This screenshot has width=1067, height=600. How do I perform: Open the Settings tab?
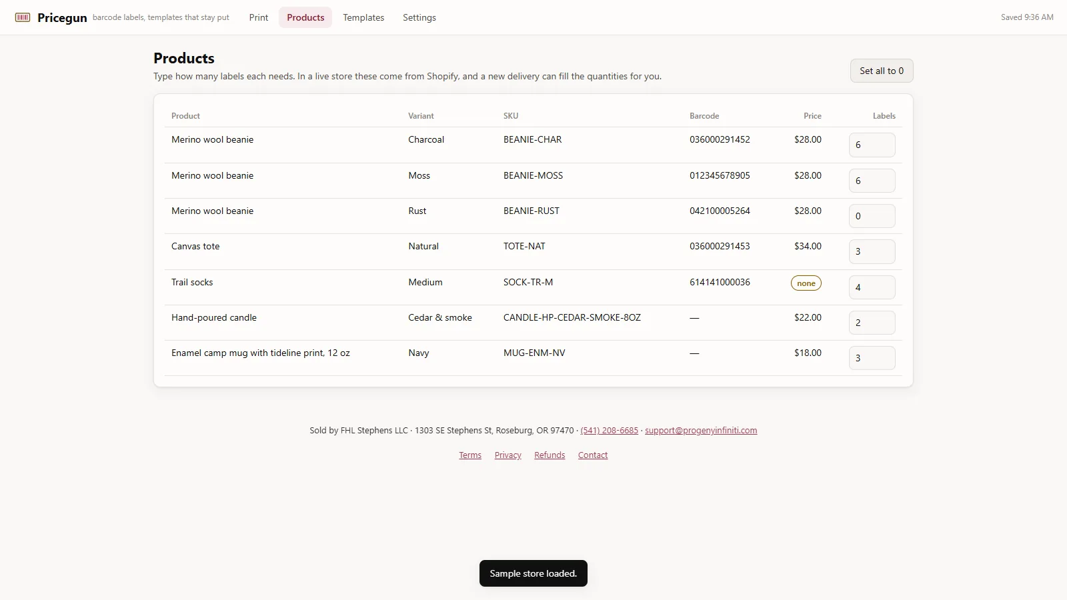click(419, 17)
